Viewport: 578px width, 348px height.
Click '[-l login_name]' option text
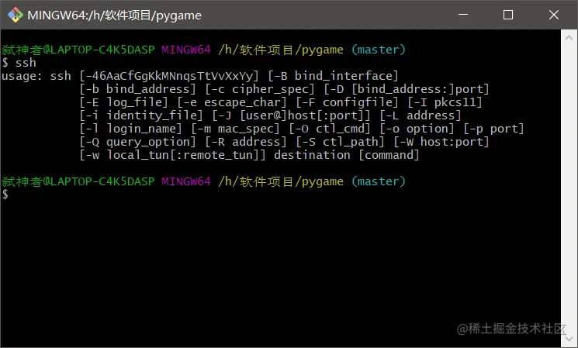point(130,129)
